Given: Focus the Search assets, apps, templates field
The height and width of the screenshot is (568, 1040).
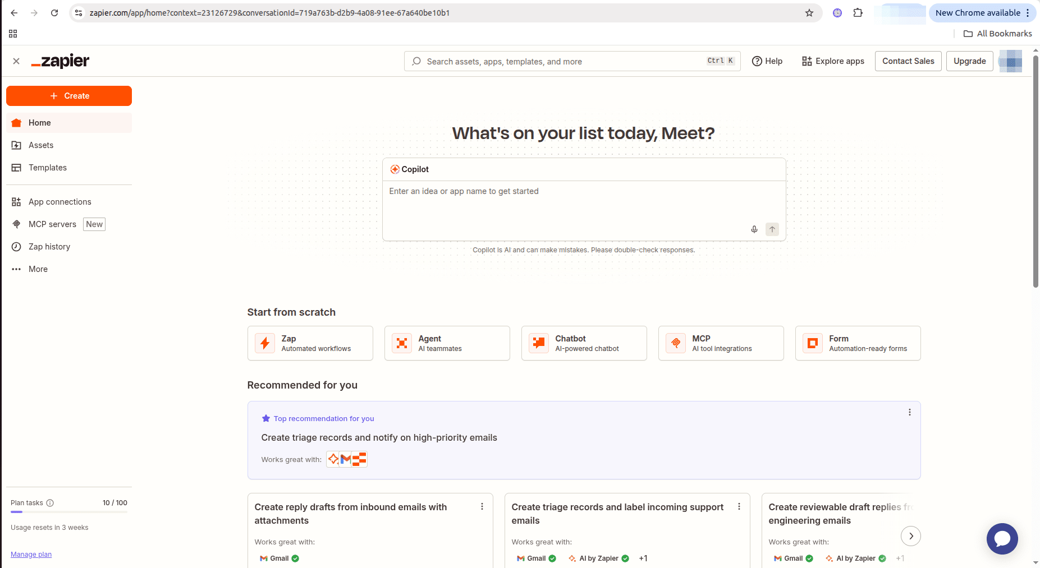Looking at the screenshot, I should pos(572,61).
